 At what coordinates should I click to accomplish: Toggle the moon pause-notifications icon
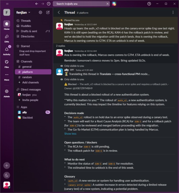point(7,175)
